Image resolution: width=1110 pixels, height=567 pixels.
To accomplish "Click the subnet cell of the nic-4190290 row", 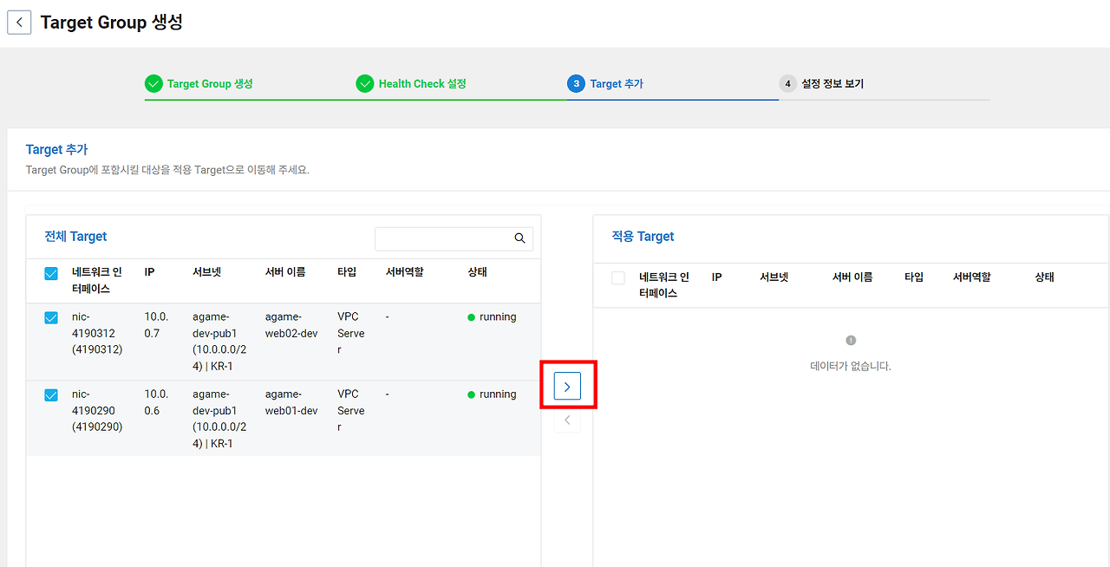I will click(219, 419).
